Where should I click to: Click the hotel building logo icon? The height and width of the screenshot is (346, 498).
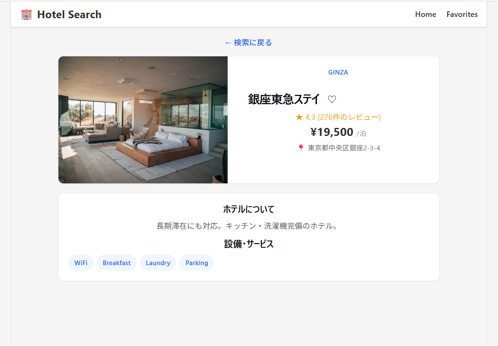[26, 15]
